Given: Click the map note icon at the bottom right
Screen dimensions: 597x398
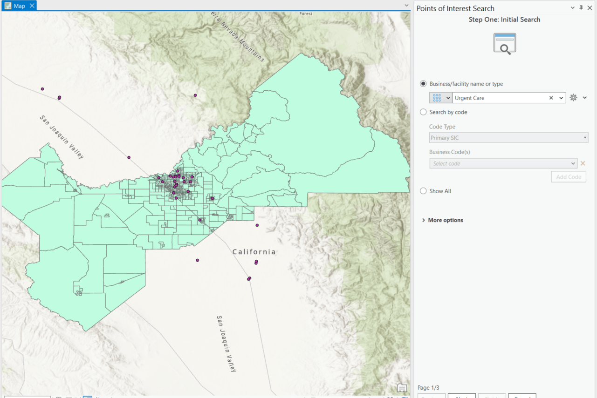Looking at the screenshot, I should 401,388.
